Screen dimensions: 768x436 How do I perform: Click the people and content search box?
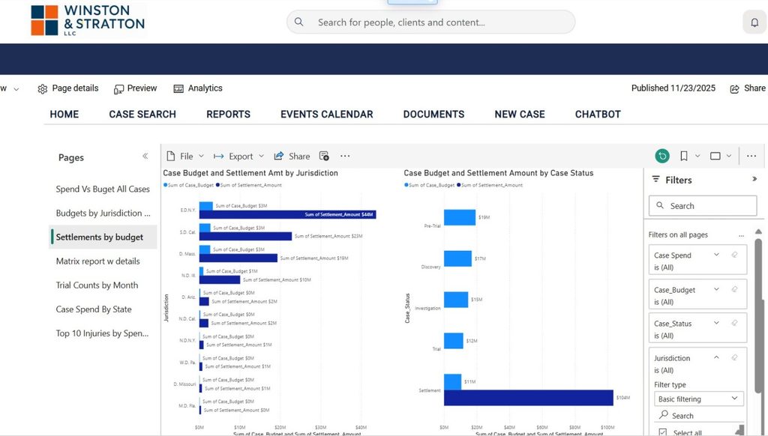(431, 22)
